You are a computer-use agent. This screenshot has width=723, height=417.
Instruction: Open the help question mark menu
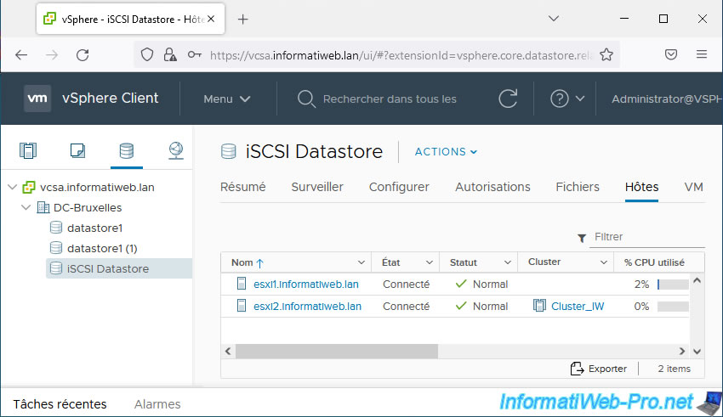pos(567,99)
